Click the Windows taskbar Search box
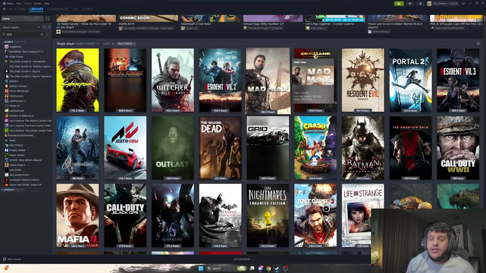The height and width of the screenshot is (273, 486). (x=226, y=268)
